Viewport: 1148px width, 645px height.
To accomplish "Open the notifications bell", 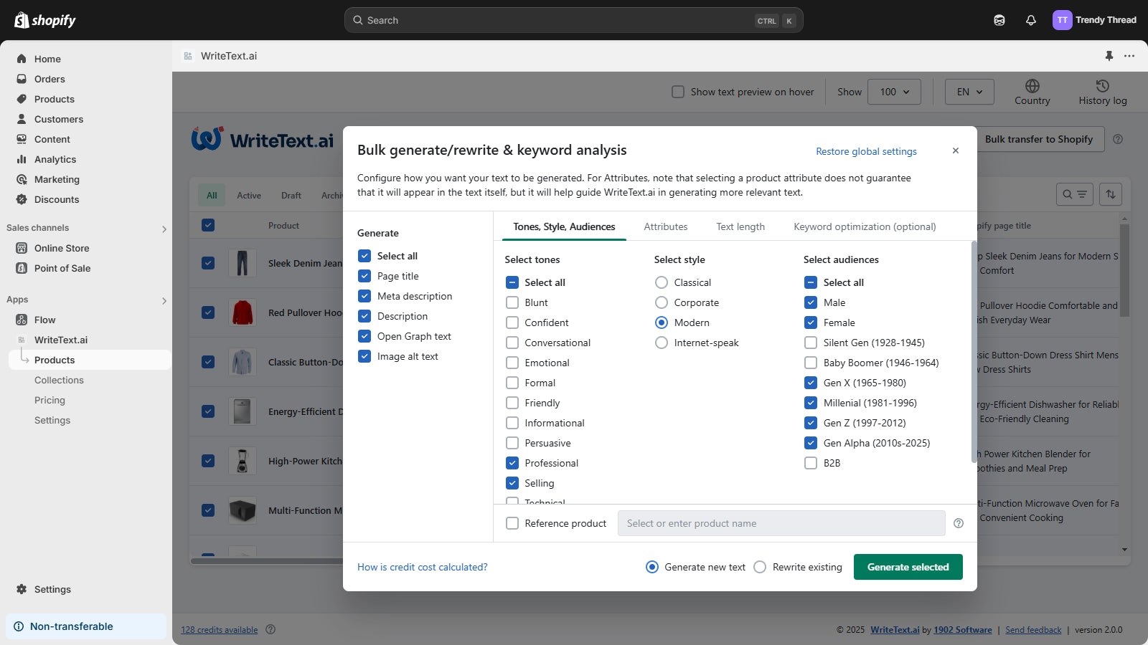I will point(1030,20).
